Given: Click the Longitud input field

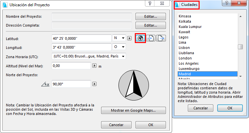Looking at the screenshot, I should [81, 47].
